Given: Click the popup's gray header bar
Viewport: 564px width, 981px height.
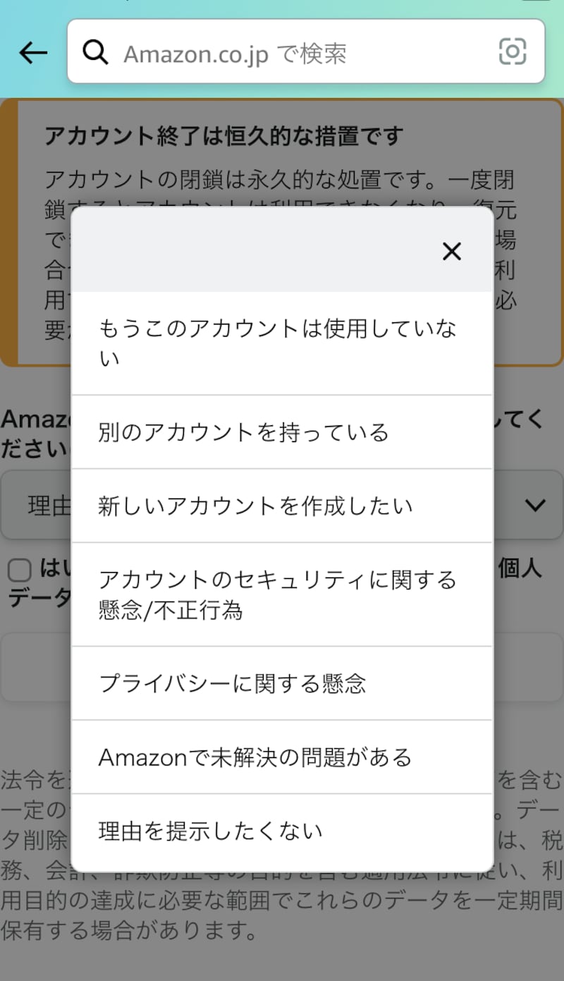Looking at the screenshot, I should pyautogui.click(x=254, y=251).
